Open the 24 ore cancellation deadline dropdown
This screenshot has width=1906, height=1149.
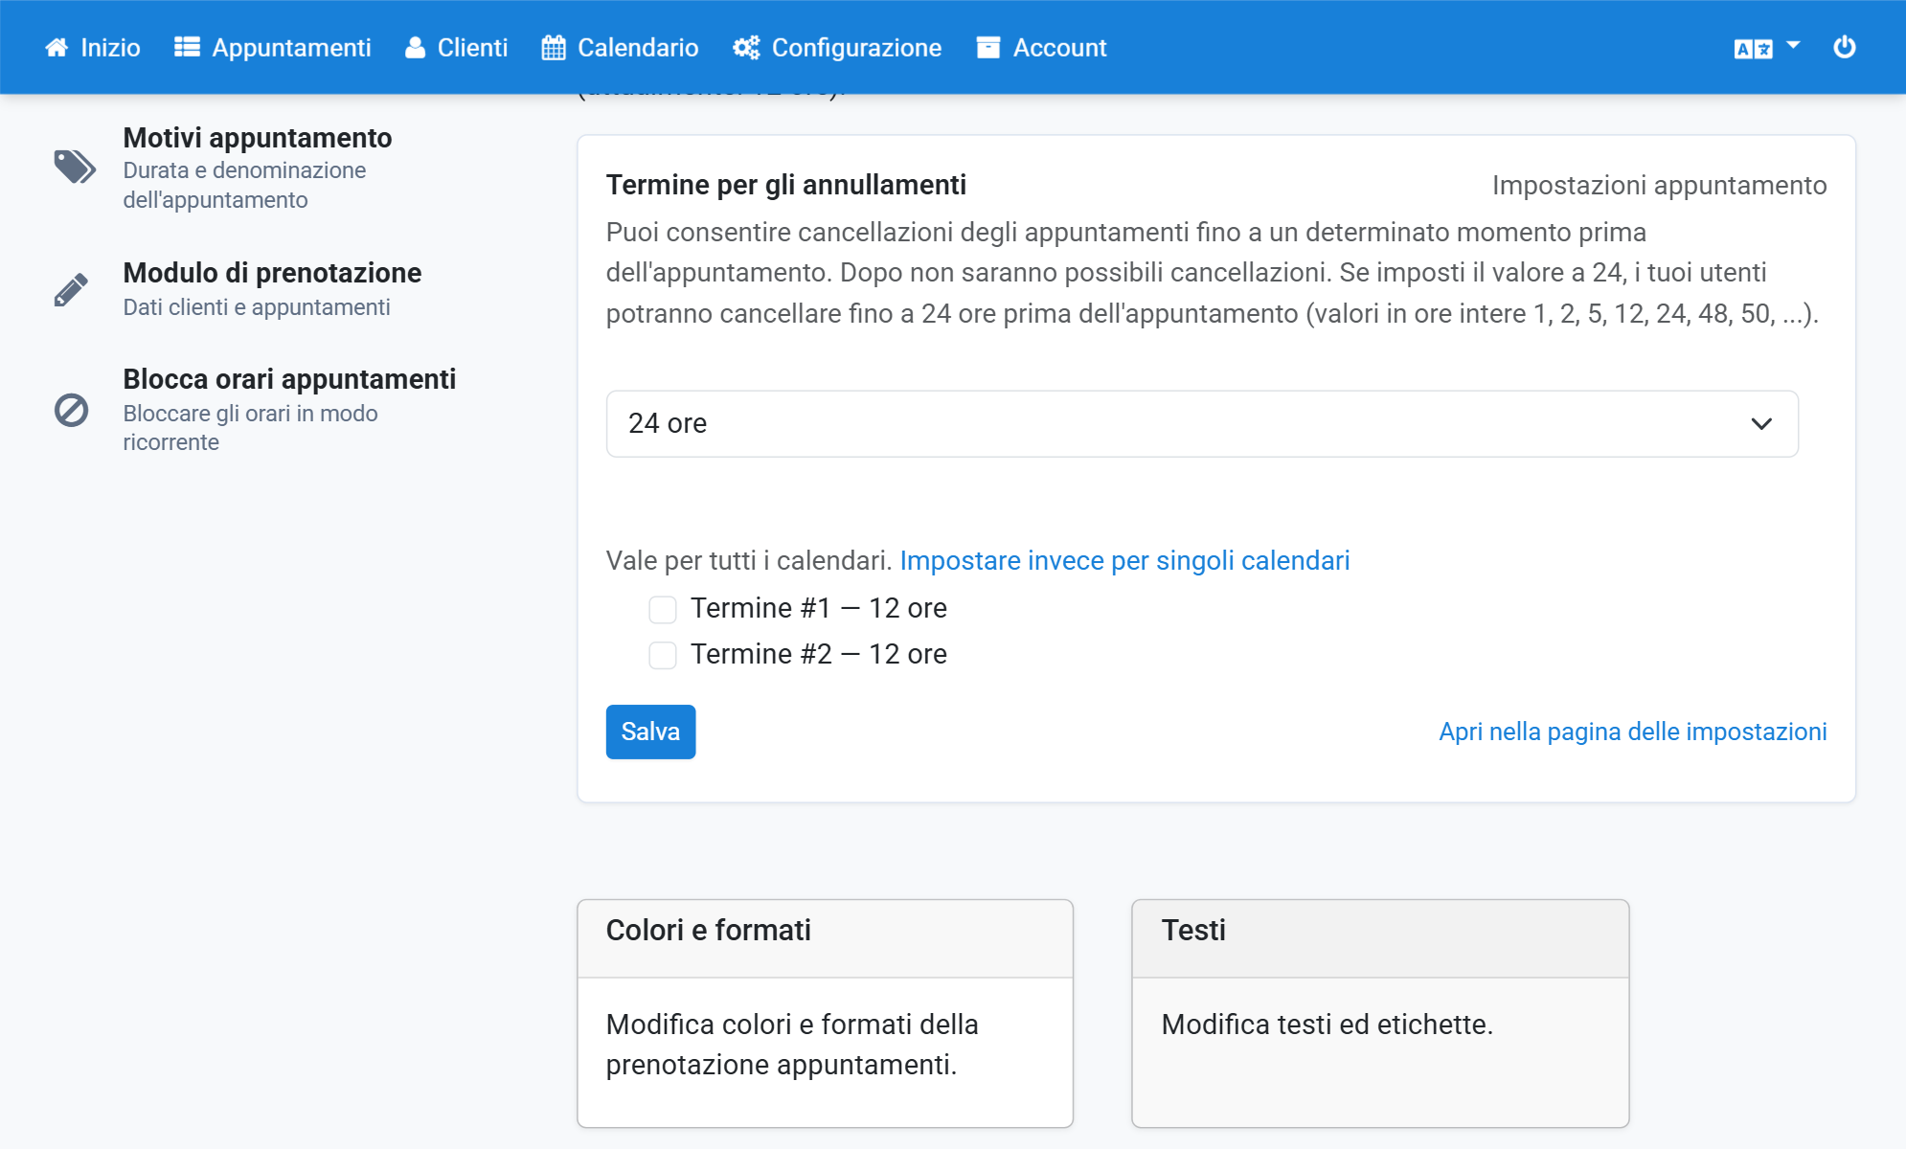pos(1202,423)
